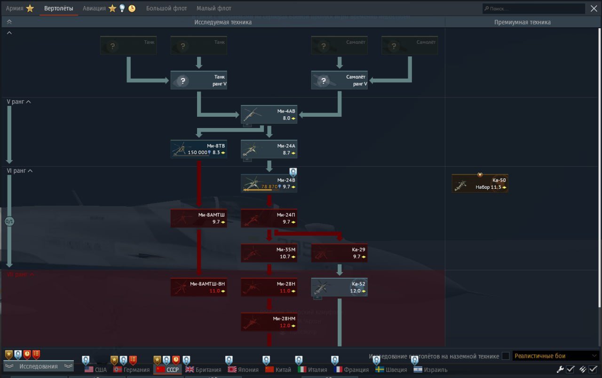Enable helicopter research on ground vehicles checkbox

(x=506, y=356)
